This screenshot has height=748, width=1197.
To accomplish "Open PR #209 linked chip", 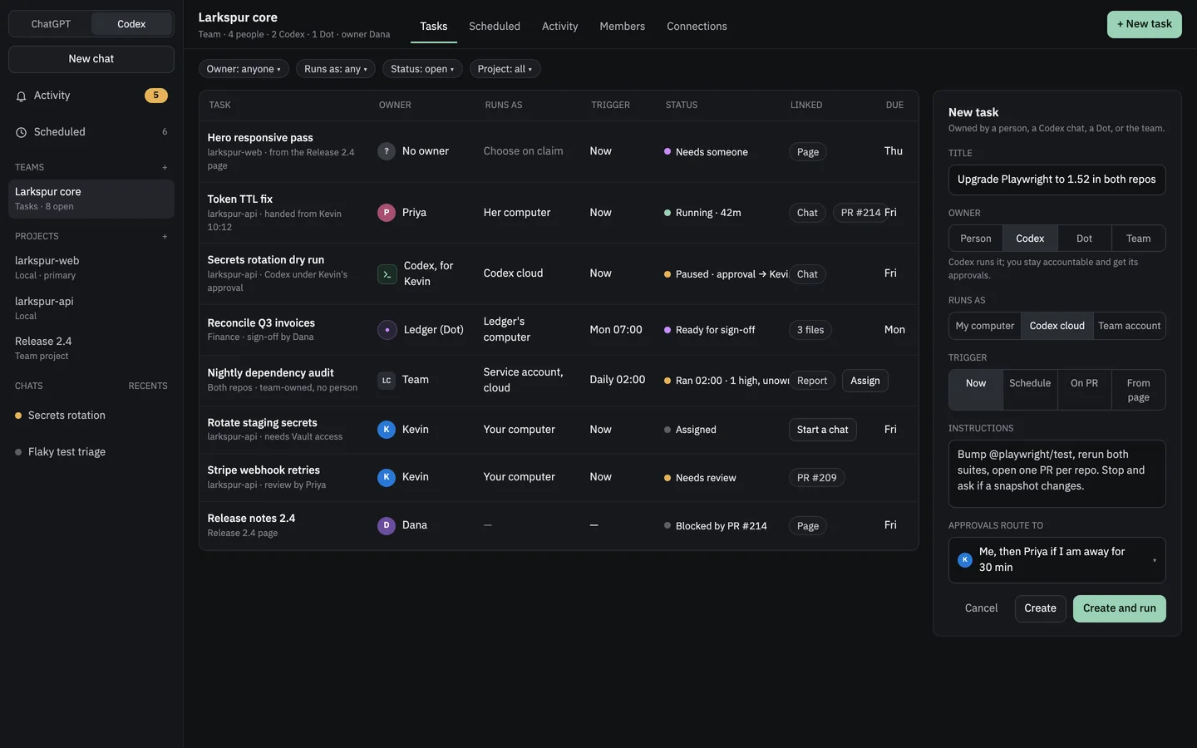I will [x=816, y=478].
